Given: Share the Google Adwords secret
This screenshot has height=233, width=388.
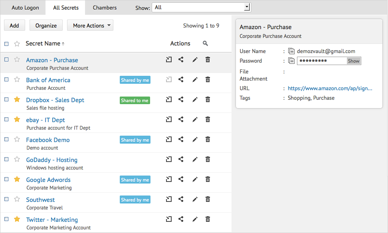Looking at the screenshot, I should (x=181, y=179).
